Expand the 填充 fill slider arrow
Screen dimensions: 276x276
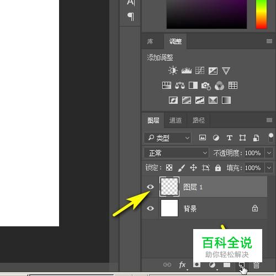[269, 168]
